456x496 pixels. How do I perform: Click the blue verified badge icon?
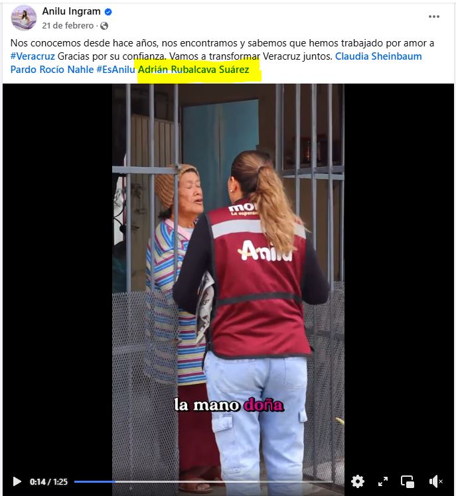point(108,12)
